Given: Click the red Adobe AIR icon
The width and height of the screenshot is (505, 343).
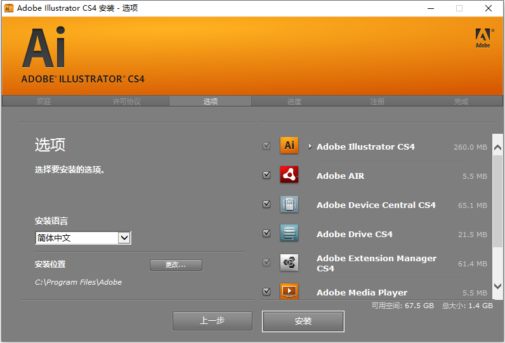Looking at the screenshot, I should tap(289, 175).
